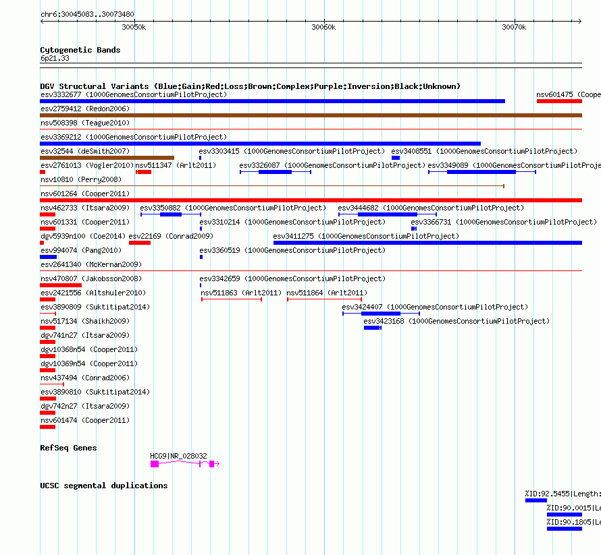The height and width of the screenshot is (555, 601).
Task: Click the esv3411275 blue gain bar
Action: tap(427, 243)
